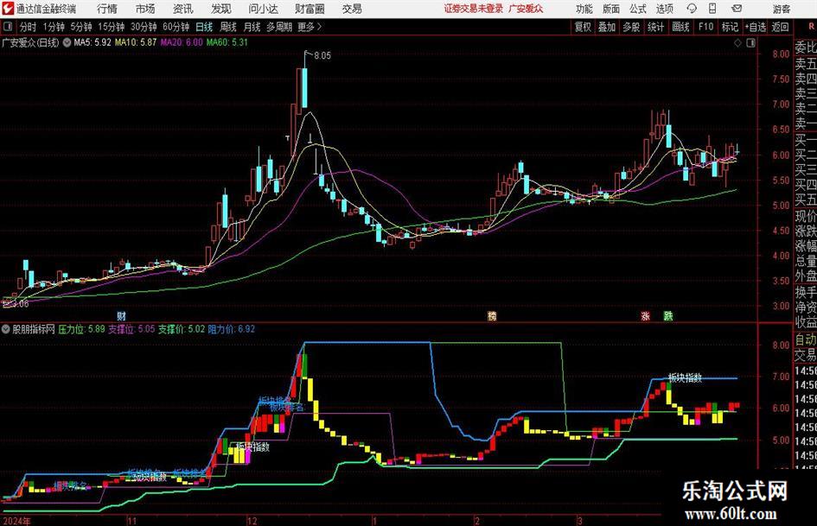
Task: Switch to 30分钟 period
Action: click(144, 27)
